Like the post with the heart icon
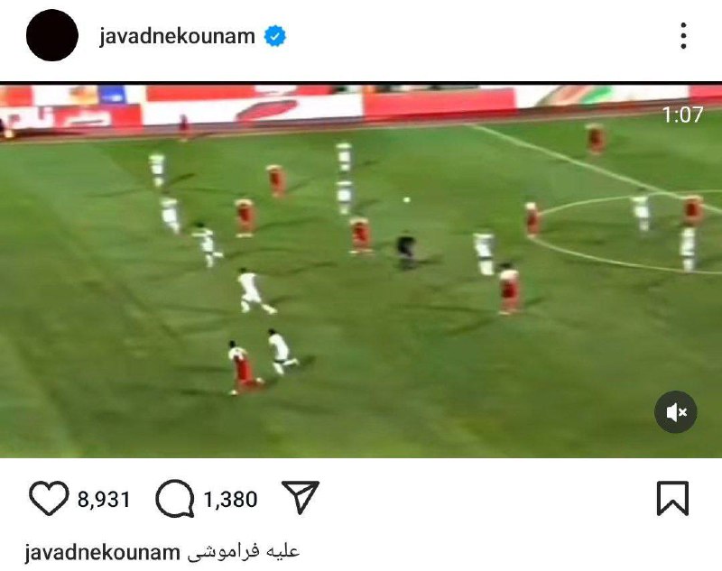Viewport: 722px width, 571px height. (x=49, y=498)
